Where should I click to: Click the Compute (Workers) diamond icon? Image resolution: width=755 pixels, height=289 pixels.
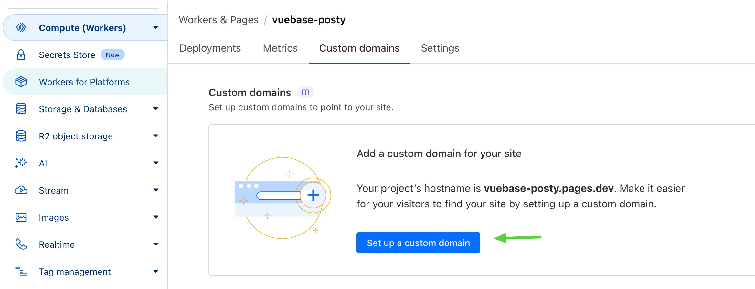pos(21,27)
